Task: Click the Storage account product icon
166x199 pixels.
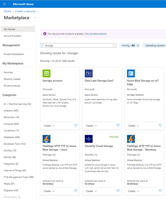Action: [x=47, y=74]
